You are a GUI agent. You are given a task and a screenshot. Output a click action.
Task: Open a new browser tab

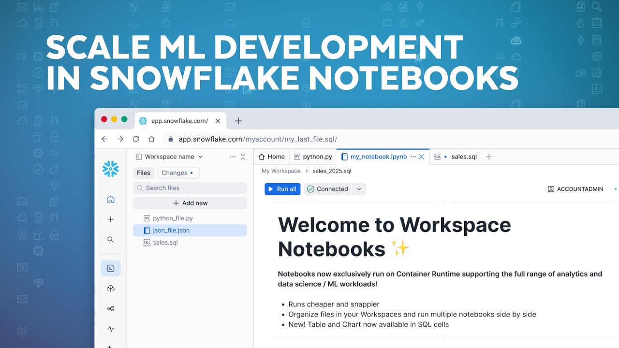click(x=238, y=121)
